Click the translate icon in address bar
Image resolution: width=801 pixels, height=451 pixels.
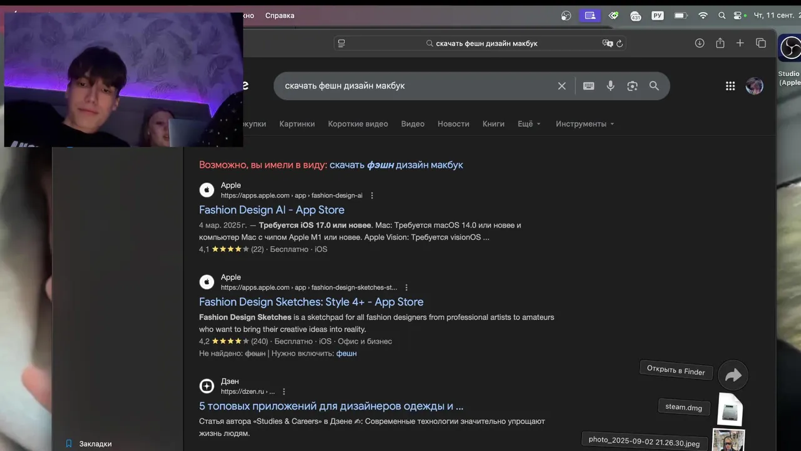click(x=607, y=43)
